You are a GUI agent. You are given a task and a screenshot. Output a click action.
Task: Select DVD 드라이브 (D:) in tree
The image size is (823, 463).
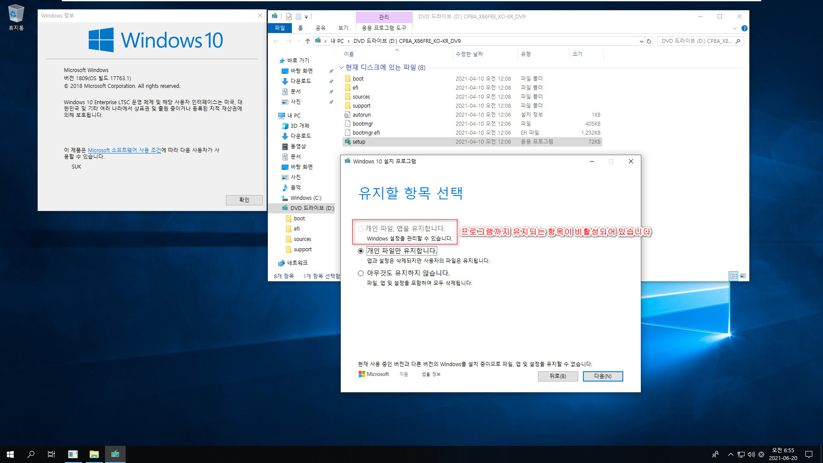(x=312, y=208)
